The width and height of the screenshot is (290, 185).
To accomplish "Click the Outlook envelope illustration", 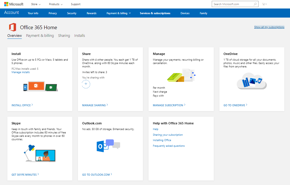I will [x=108, y=146].
